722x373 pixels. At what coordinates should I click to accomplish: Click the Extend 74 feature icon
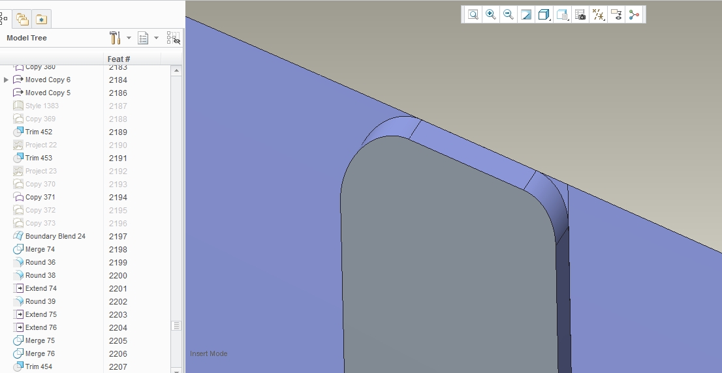18,288
